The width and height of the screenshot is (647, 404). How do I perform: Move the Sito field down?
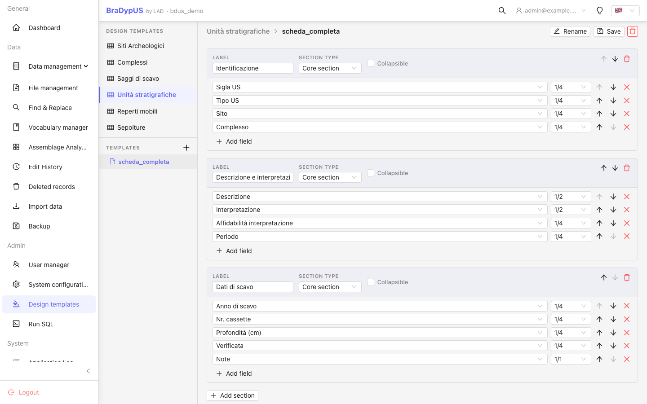[x=613, y=114]
